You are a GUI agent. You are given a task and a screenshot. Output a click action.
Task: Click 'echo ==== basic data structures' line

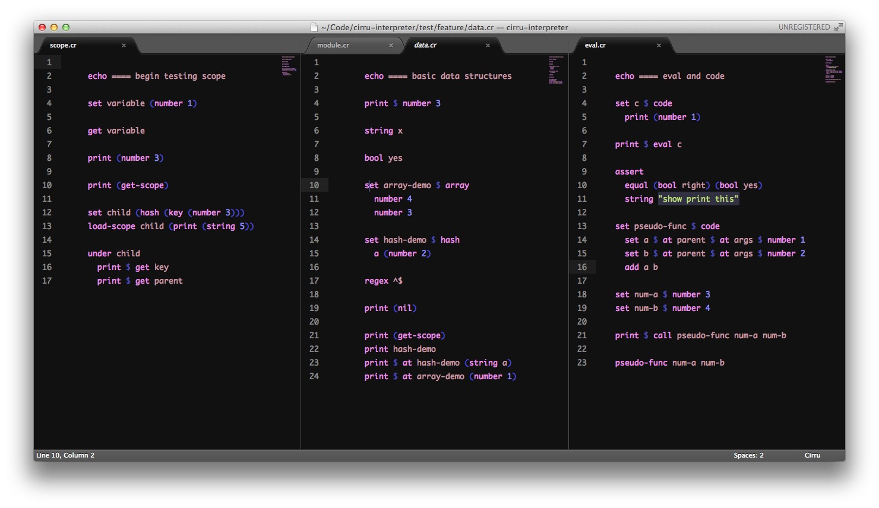[x=438, y=76]
